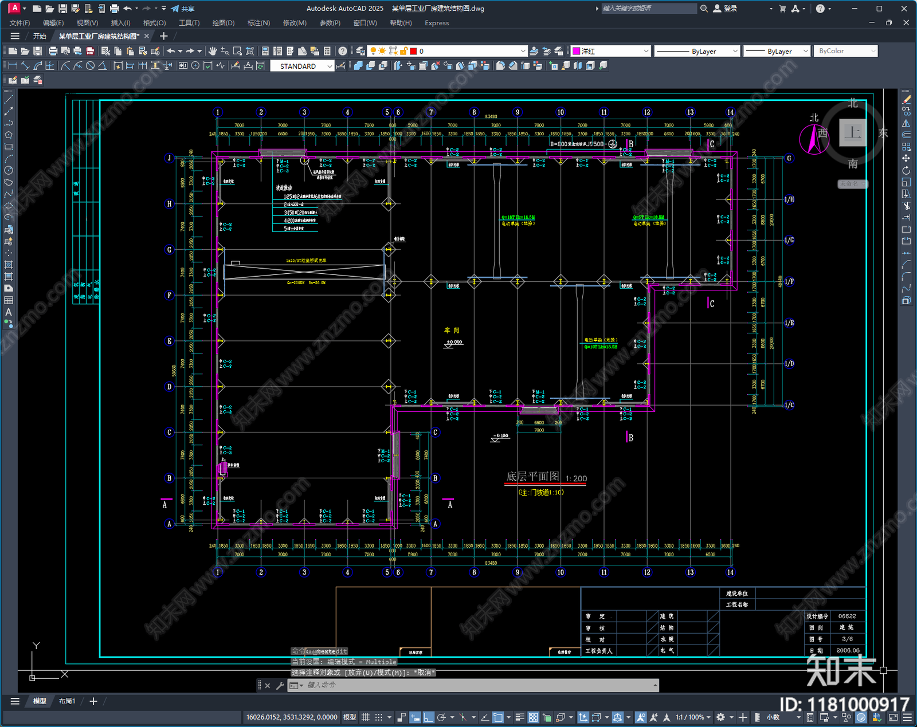Toggle lineweight display in status bar
The height and width of the screenshot is (727, 917).
520,717
